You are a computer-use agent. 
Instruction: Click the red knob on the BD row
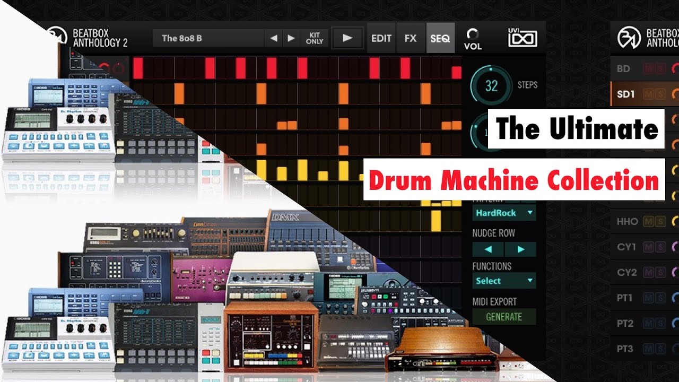pyautogui.click(x=675, y=68)
